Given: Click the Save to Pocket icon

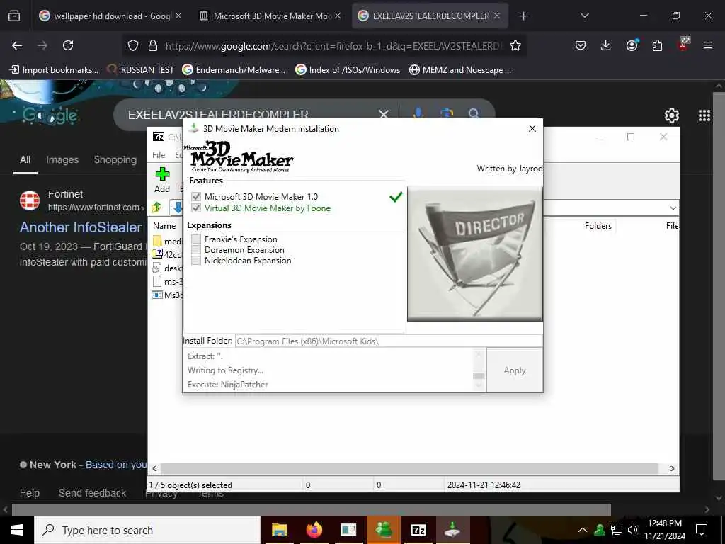Looking at the screenshot, I should click(581, 45).
